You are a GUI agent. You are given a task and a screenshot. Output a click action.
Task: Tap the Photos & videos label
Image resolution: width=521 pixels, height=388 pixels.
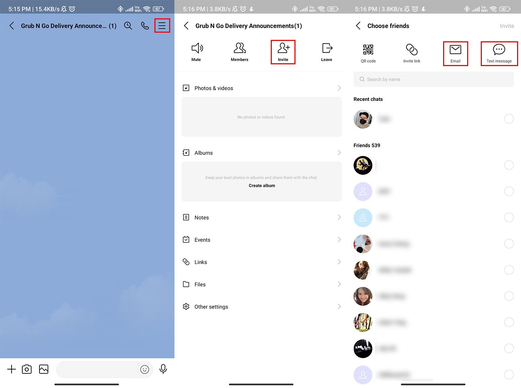214,88
